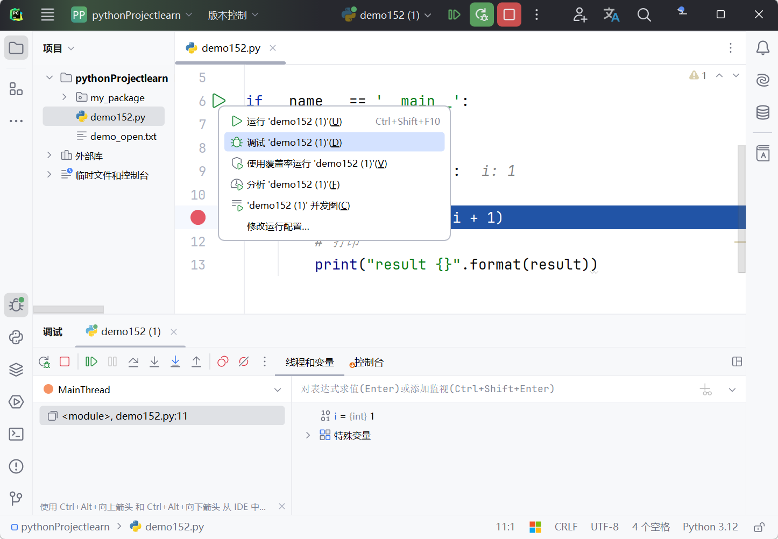Collapse the pythonProjectlearn tree node
778x539 pixels.
pos(49,78)
